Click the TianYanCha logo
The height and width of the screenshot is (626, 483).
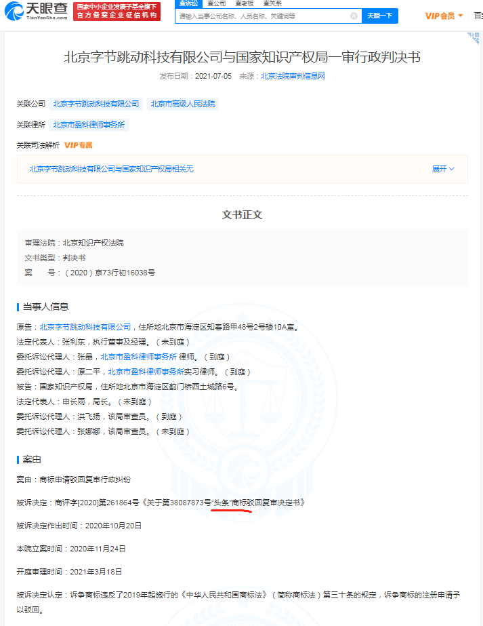pos(36,11)
